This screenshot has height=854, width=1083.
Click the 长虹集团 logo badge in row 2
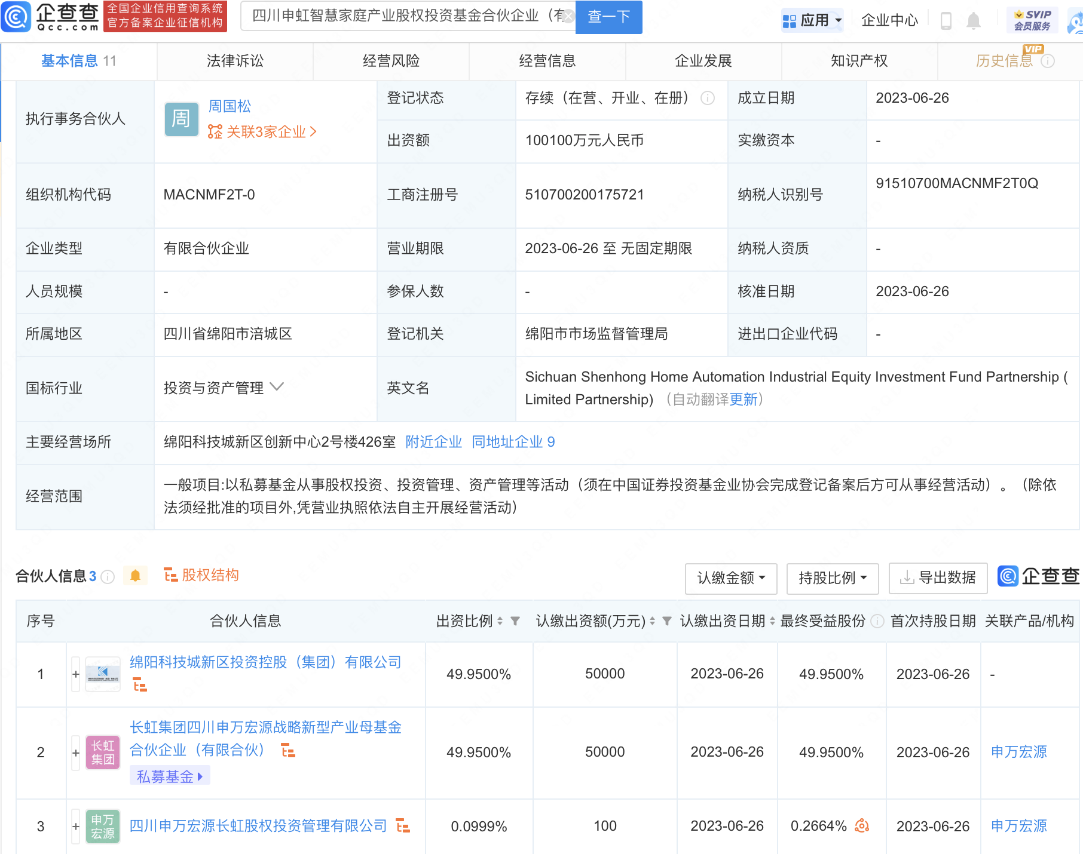coord(103,752)
